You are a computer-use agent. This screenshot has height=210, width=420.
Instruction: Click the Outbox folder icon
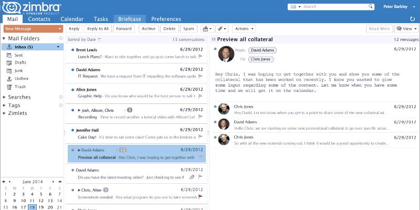9,79
